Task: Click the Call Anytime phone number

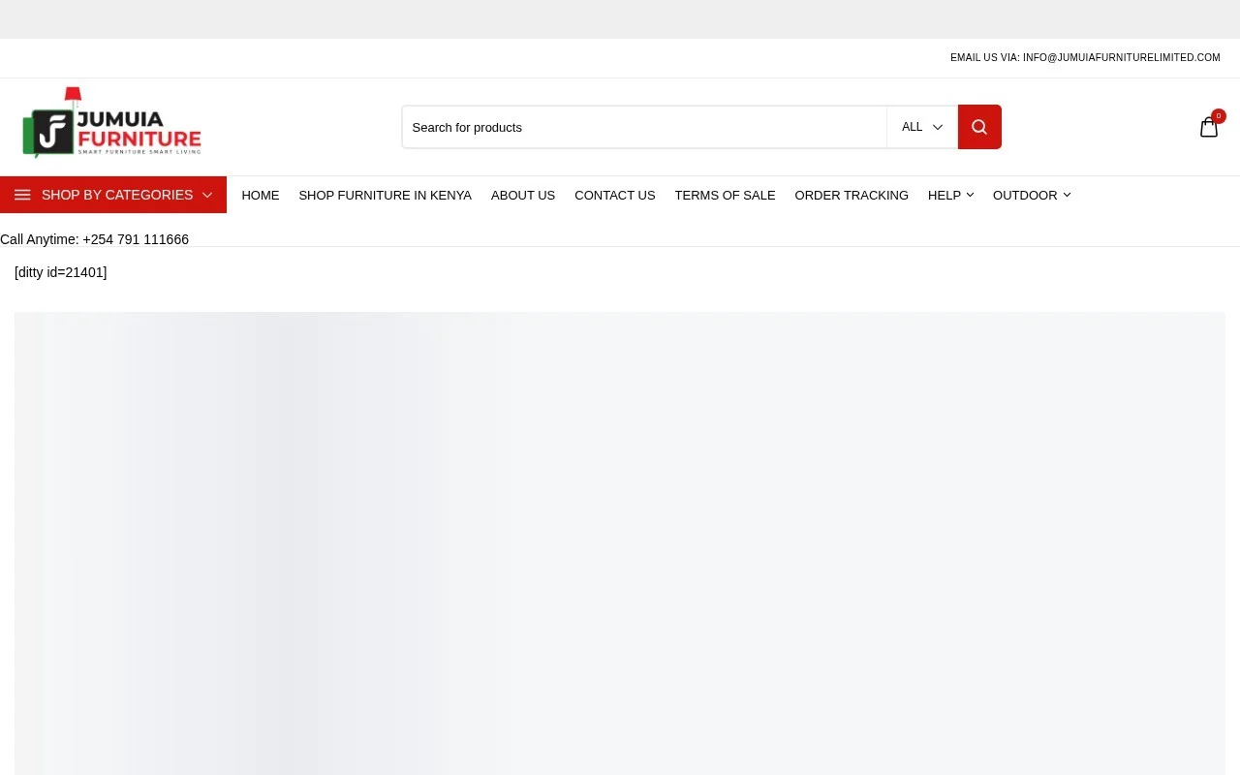Action: click(136, 239)
